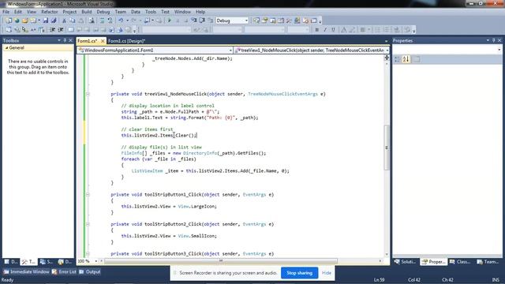The height and width of the screenshot is (284, 505).
Task: Click the Cut scissors icon
Action: coord(64,21)
